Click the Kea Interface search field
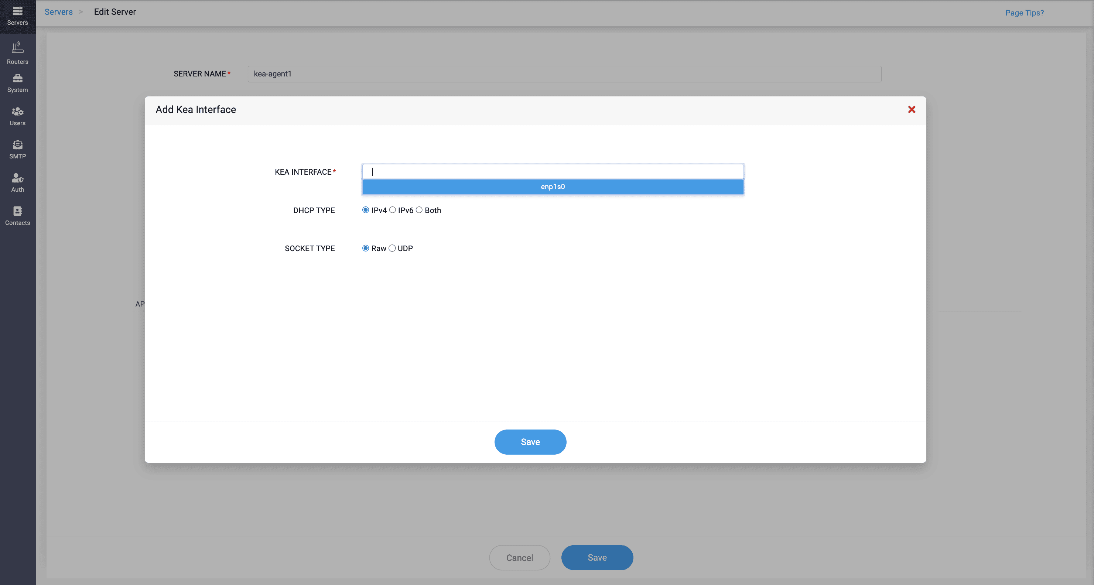The width and height of the screenshot is (1094, 585). tap(553, 171)
